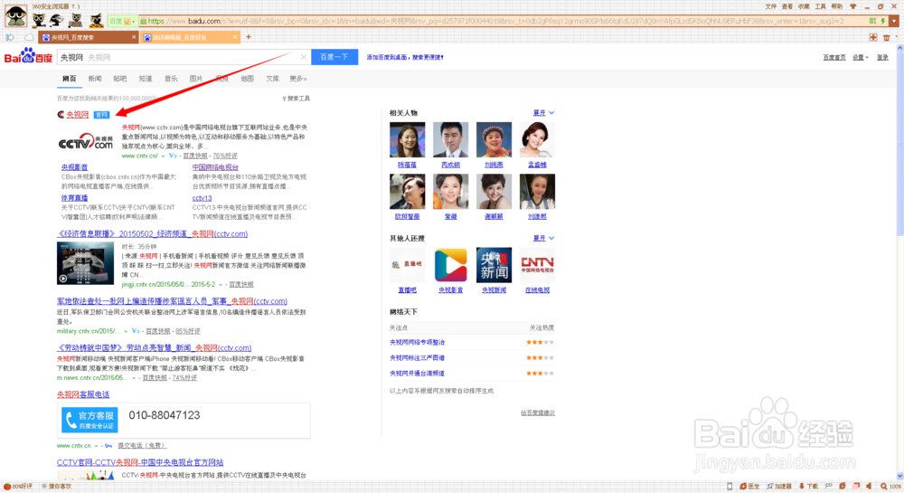This screenshot has height=493, width=904.
Task: Open the 帮助 menu
Action: tap(836, 6)
